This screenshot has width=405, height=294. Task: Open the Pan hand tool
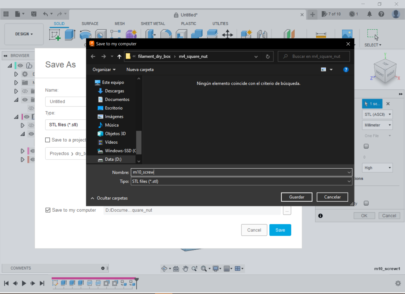click(185, 268)
